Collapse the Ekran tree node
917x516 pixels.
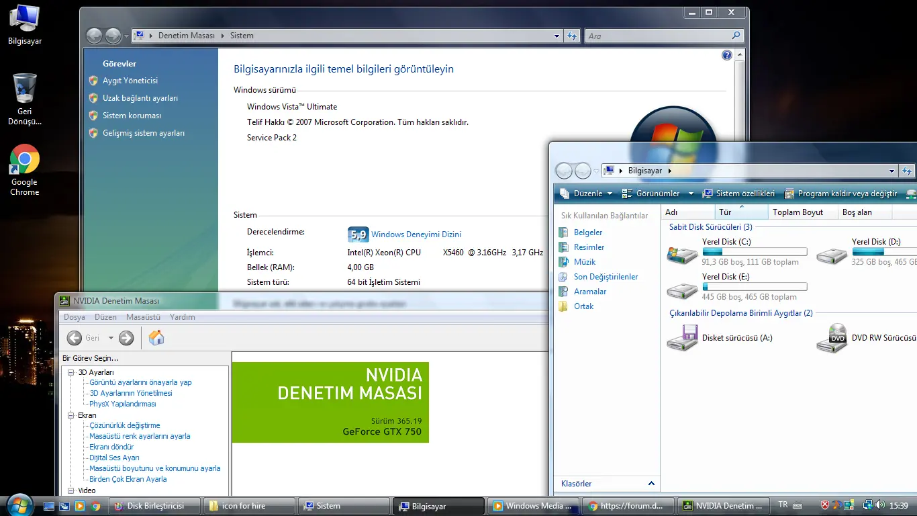72,415
